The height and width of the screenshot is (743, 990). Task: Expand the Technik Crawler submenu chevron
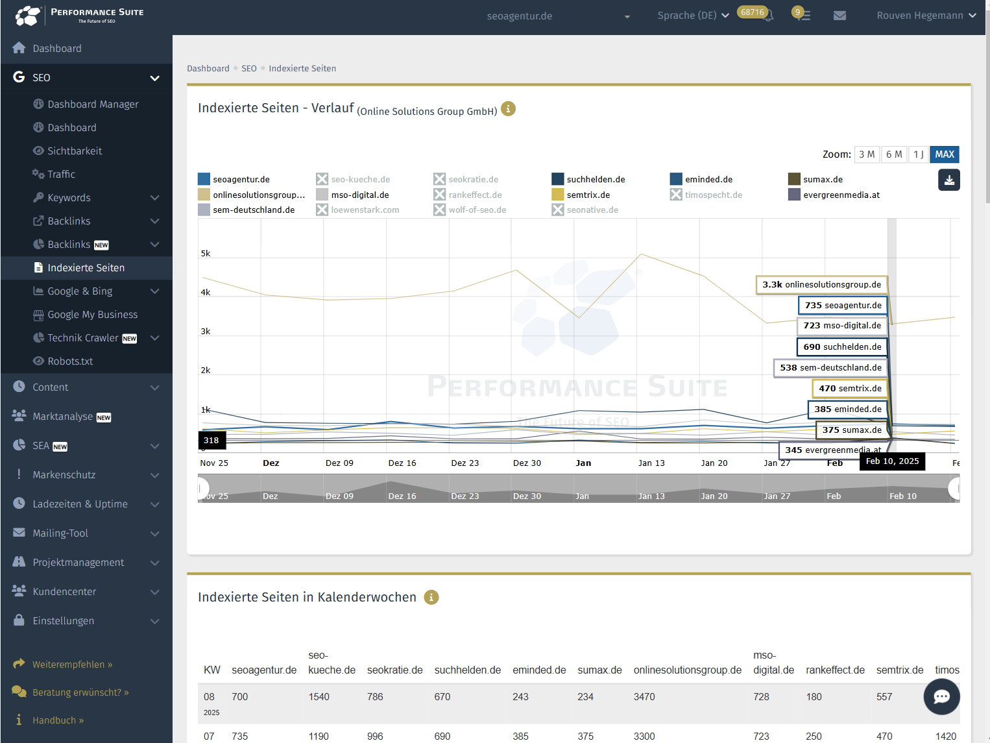click(155, 337)
